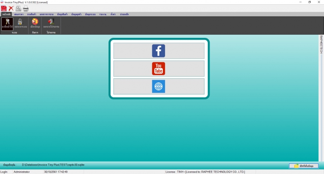The image size is (324, 174).
Task: Click the RAPHEETECH vertical side panel tab
Action: pos(321,45)
